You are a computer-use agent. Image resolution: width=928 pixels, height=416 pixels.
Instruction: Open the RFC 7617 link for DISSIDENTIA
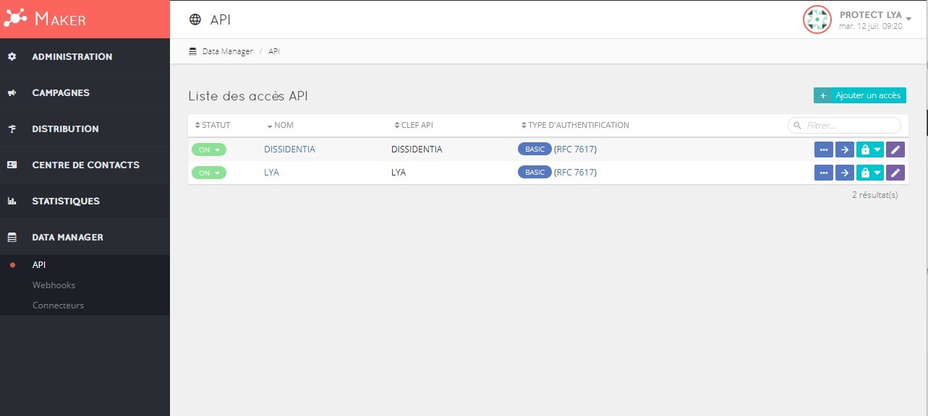(575, 149)
